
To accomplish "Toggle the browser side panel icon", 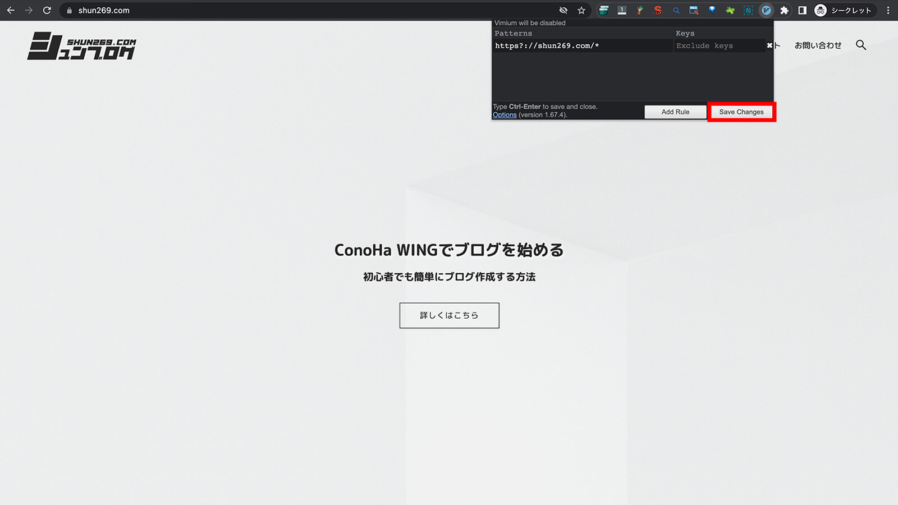I will click(x=802, y=10).
